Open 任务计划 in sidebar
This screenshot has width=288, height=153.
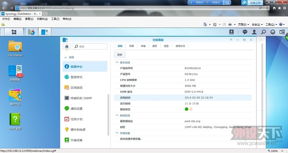85,119
